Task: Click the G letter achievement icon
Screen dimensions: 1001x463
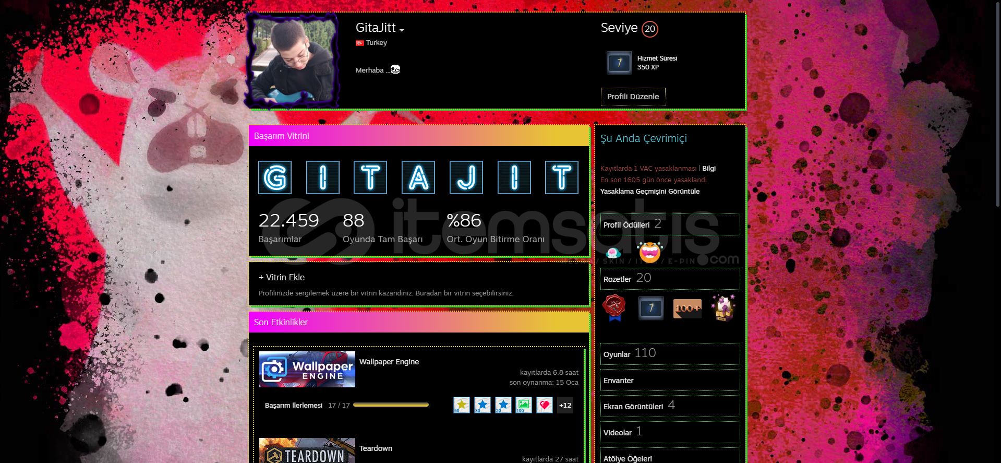Action: [275, 177]
